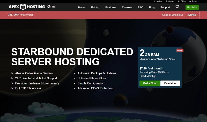207x122 pixels.
Task: Open the Reviews menu item
Action: (x=127, y=8)
